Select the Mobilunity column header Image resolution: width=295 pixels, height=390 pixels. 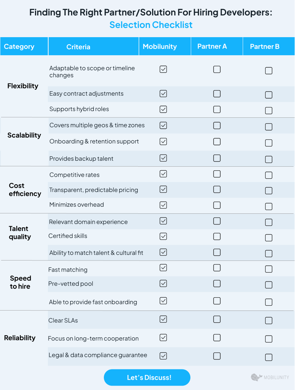(160, 47)
